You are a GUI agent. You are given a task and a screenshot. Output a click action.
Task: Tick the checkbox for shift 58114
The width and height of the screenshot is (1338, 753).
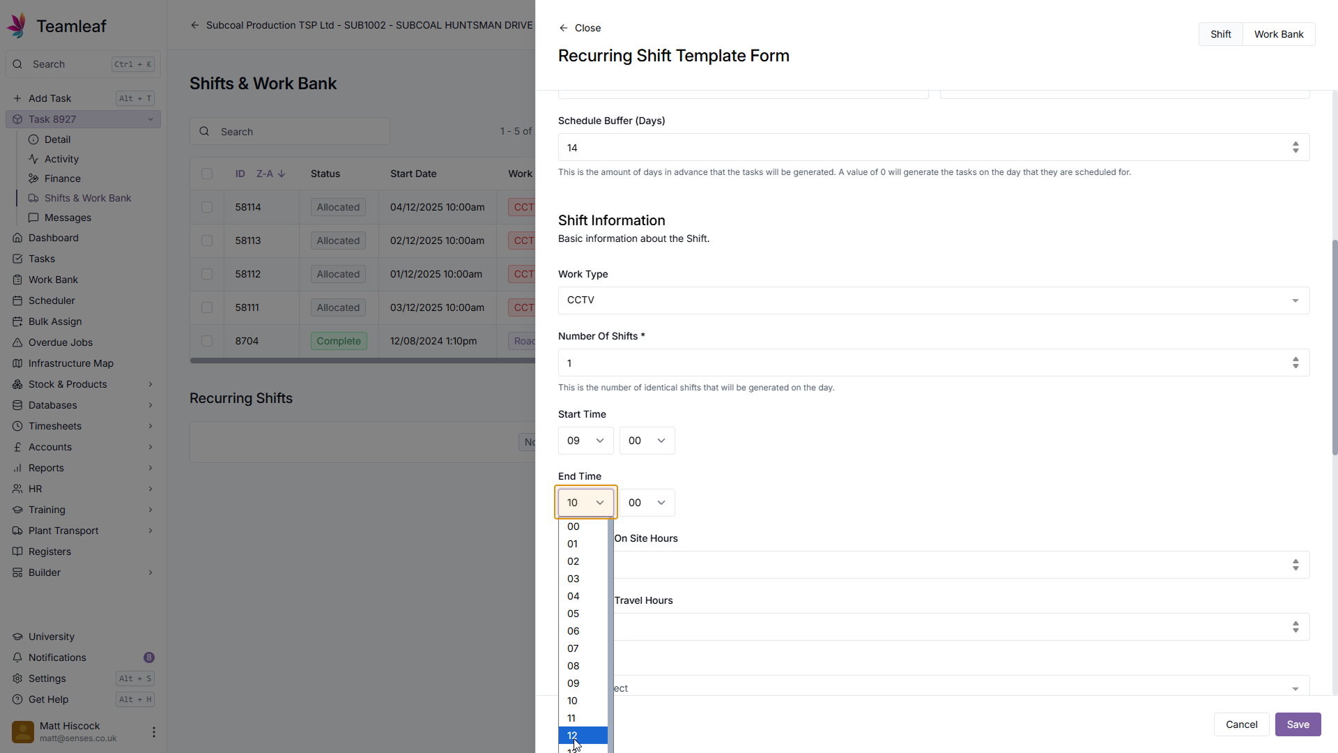pos(207,207)
